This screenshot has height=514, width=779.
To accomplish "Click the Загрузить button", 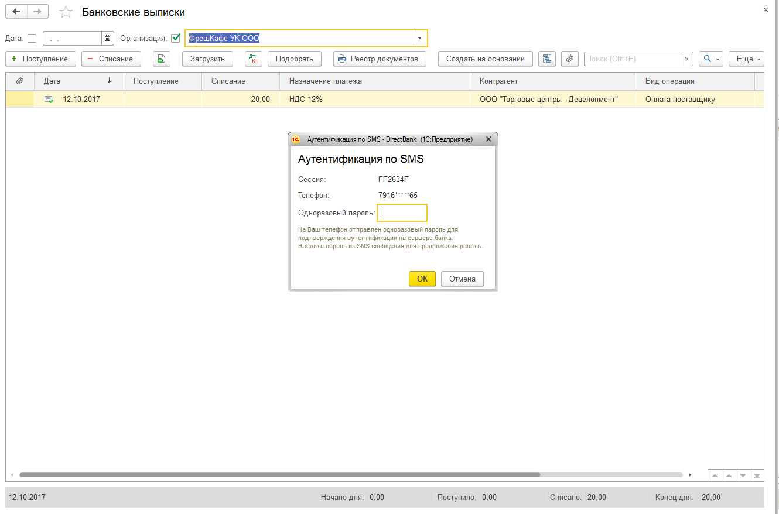I will pos(207,59).
